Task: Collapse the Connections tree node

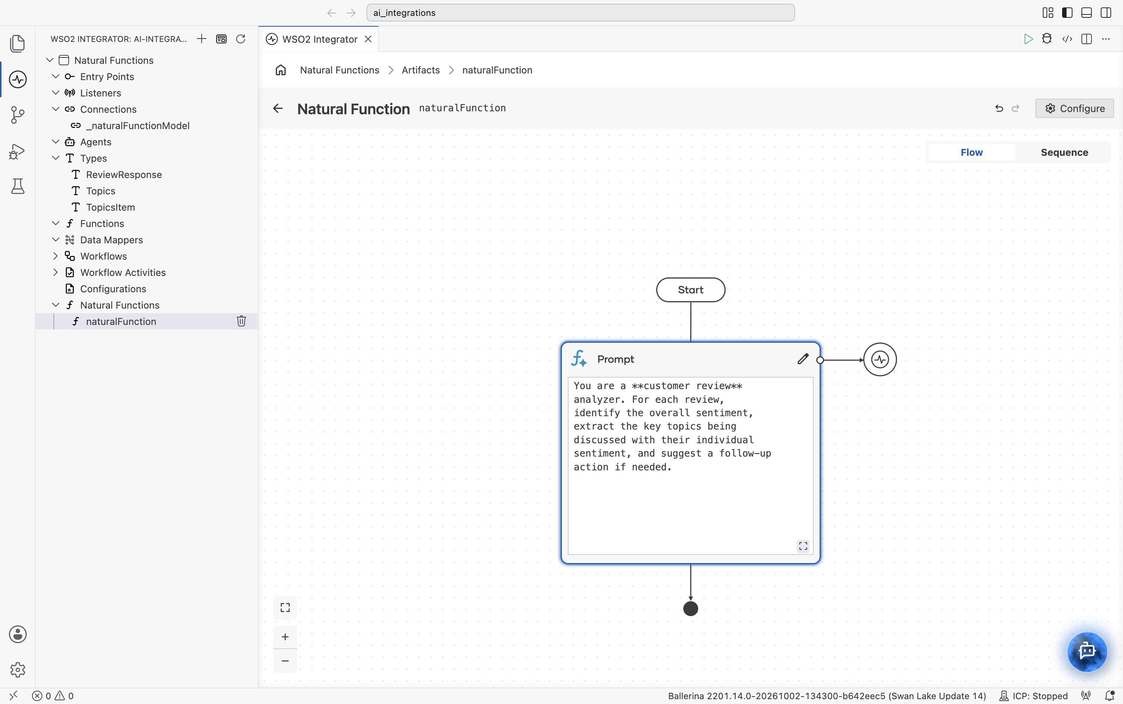Action: tap(55, 109)
